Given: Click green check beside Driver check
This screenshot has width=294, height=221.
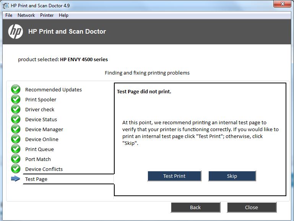Looking at the screenshot, I should (x=16, y=109).
